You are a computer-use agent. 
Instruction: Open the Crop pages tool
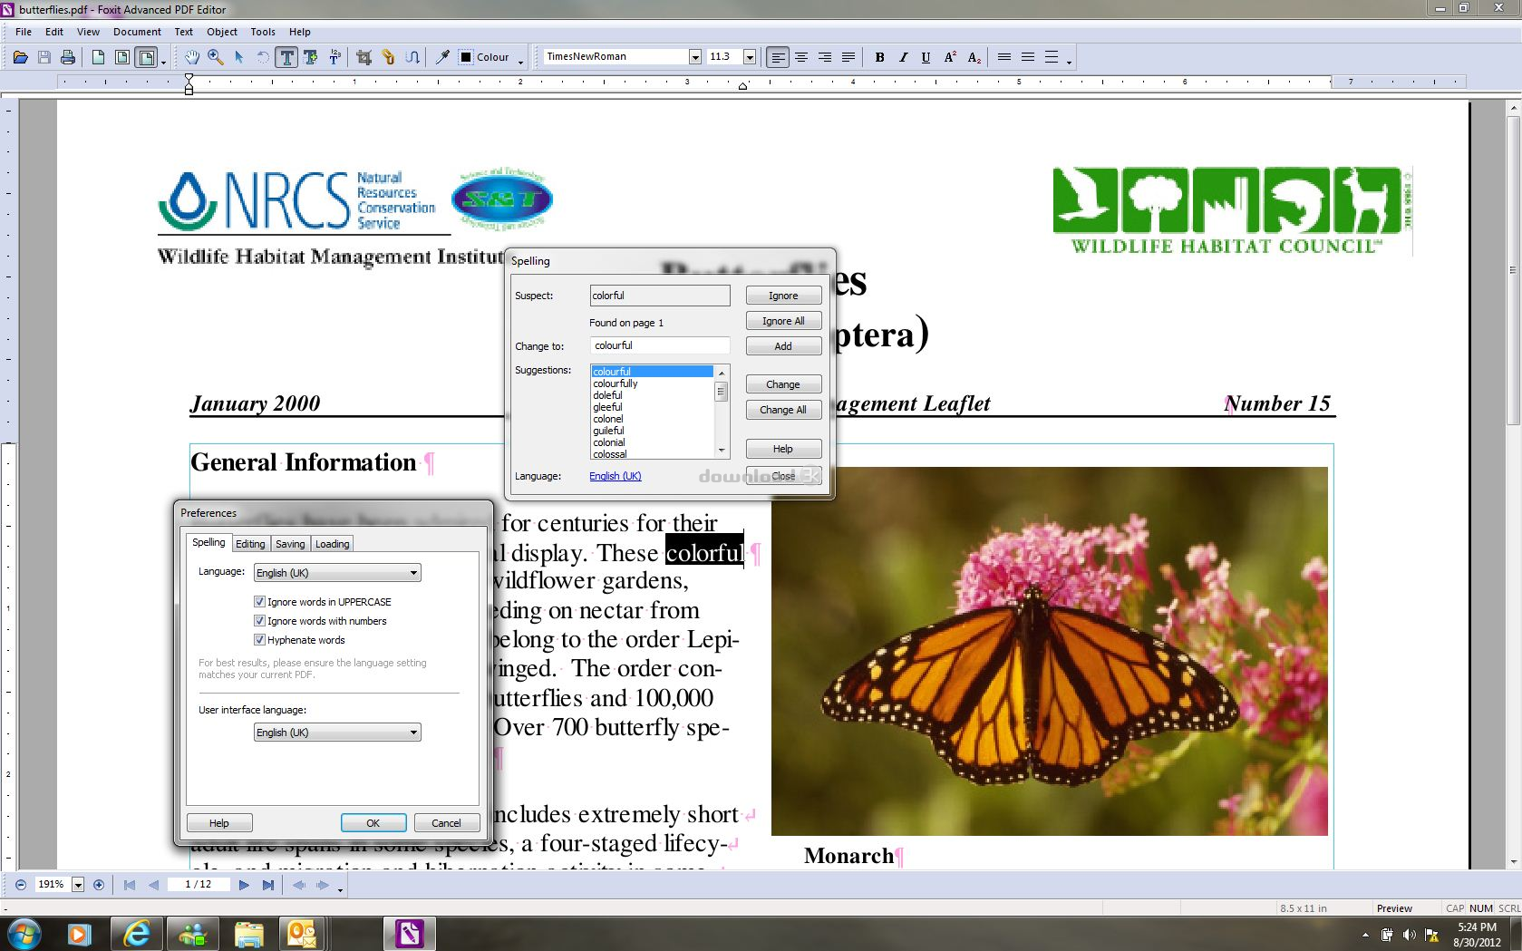tap(364, 57)
